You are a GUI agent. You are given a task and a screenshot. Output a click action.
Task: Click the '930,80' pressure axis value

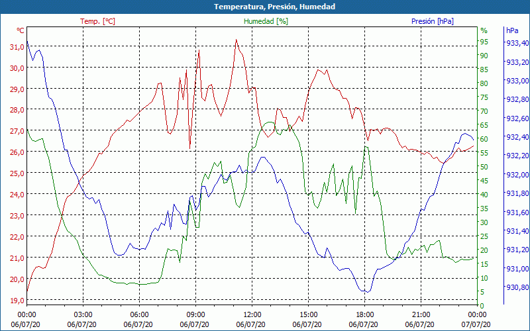517,287
